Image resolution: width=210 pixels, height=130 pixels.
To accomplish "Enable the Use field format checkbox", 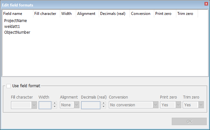I will (8, 86).
